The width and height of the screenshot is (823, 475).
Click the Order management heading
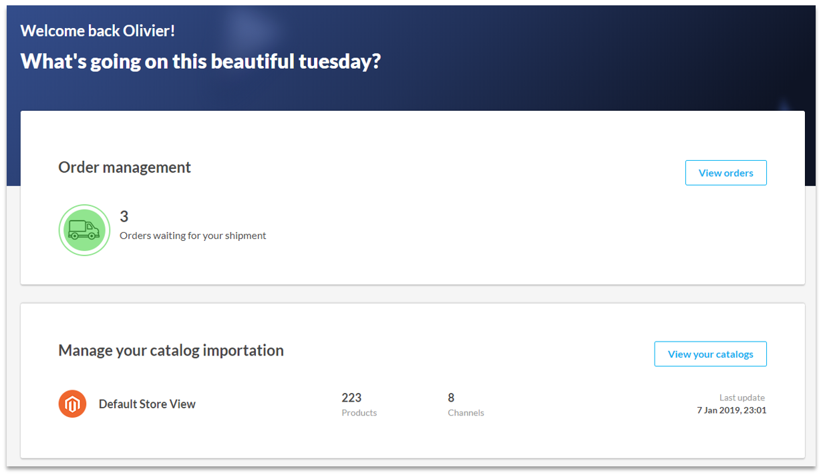pyautogui.click(x=125, y=167)
